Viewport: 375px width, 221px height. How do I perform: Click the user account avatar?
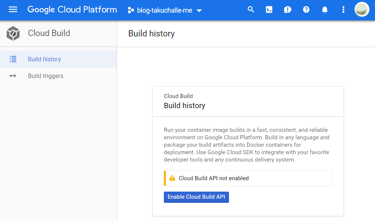(362, 9)
